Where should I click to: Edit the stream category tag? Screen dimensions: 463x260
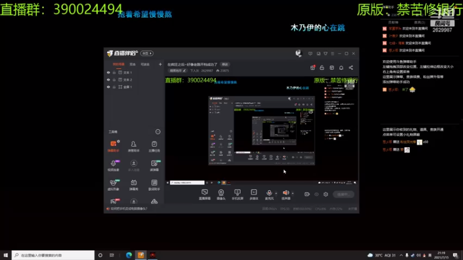pyautogui.click(x=178, y=70)
